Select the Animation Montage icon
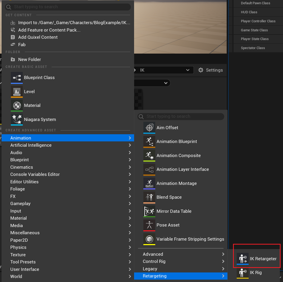This screenshot has width=283, height=282. point(149,183)
